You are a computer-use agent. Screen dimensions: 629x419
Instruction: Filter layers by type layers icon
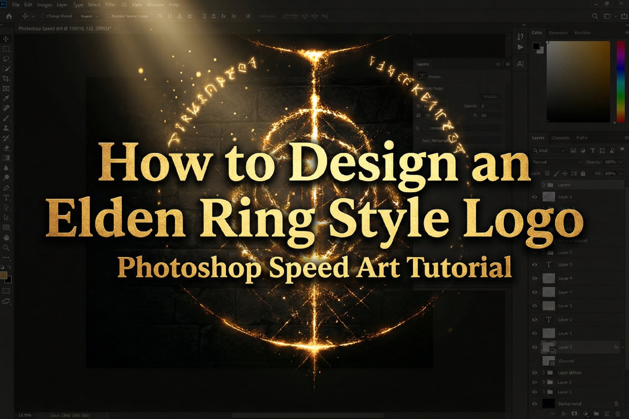[592, 150]
